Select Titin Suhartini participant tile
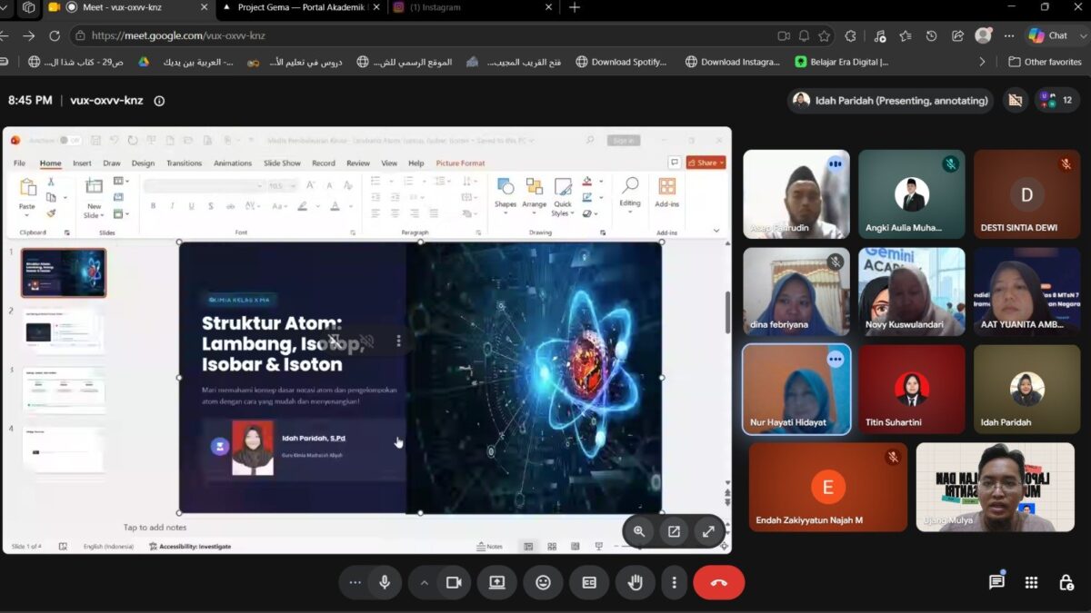This screenshot has width=1091, height=613. 911,390
